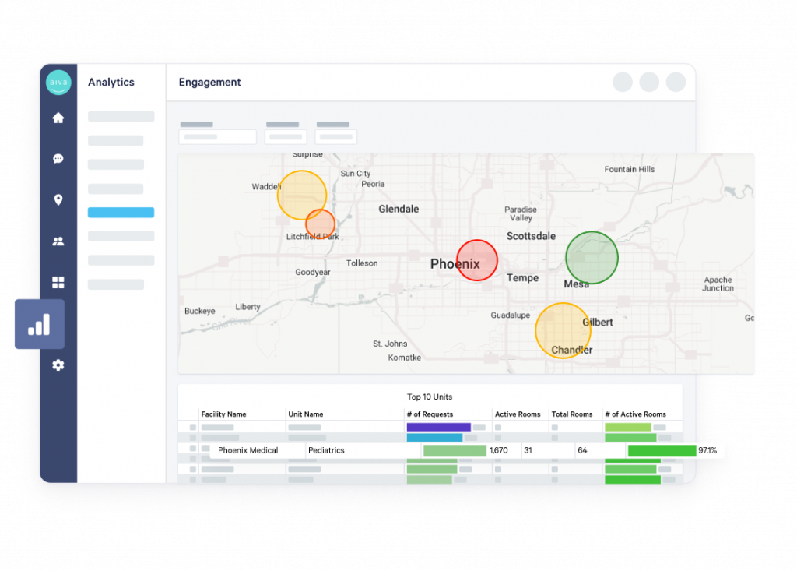
Task: Switch to the Engagement tab
Action: pos(209,82)
